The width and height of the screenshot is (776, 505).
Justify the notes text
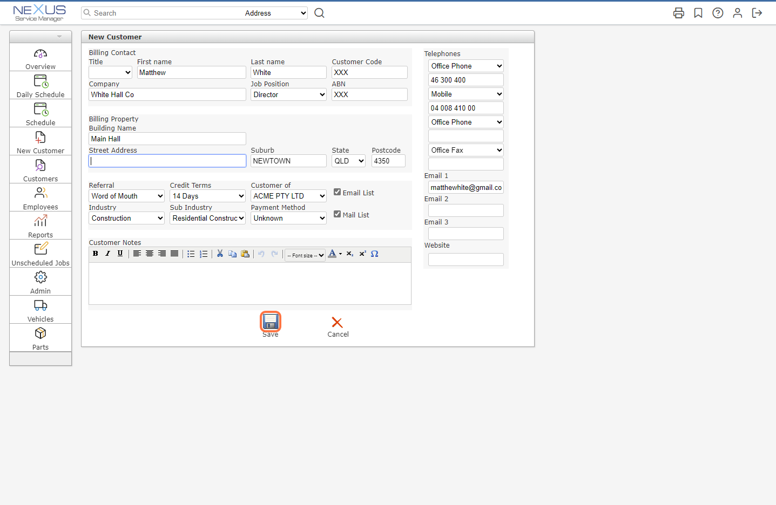[174, 254]
